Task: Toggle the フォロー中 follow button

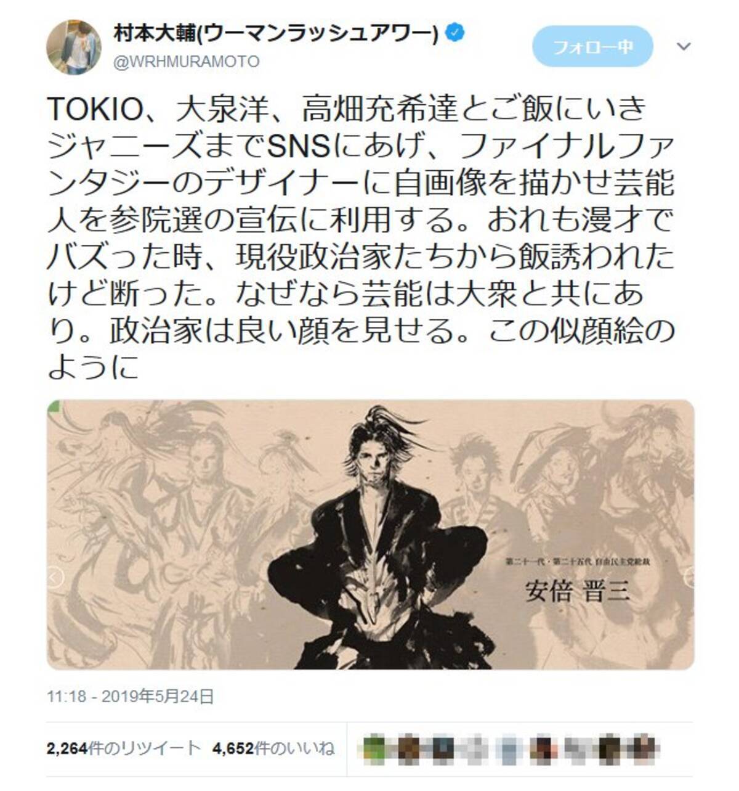Action: point(592,46)
